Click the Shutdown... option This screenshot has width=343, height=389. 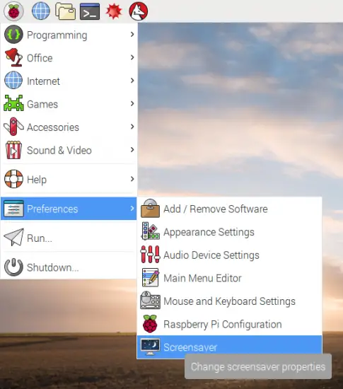pyautogui.click(x=69, y=267)
